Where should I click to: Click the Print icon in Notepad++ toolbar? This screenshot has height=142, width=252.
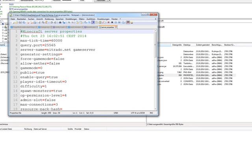pos(35,22)
